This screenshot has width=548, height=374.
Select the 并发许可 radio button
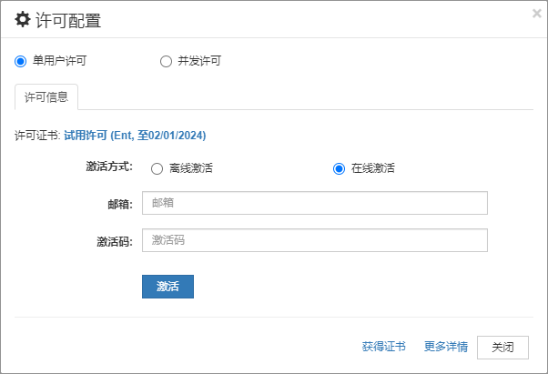[166, 62]
